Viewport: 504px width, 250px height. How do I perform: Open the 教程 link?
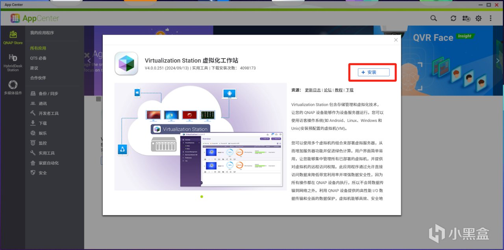coord(339,90)
